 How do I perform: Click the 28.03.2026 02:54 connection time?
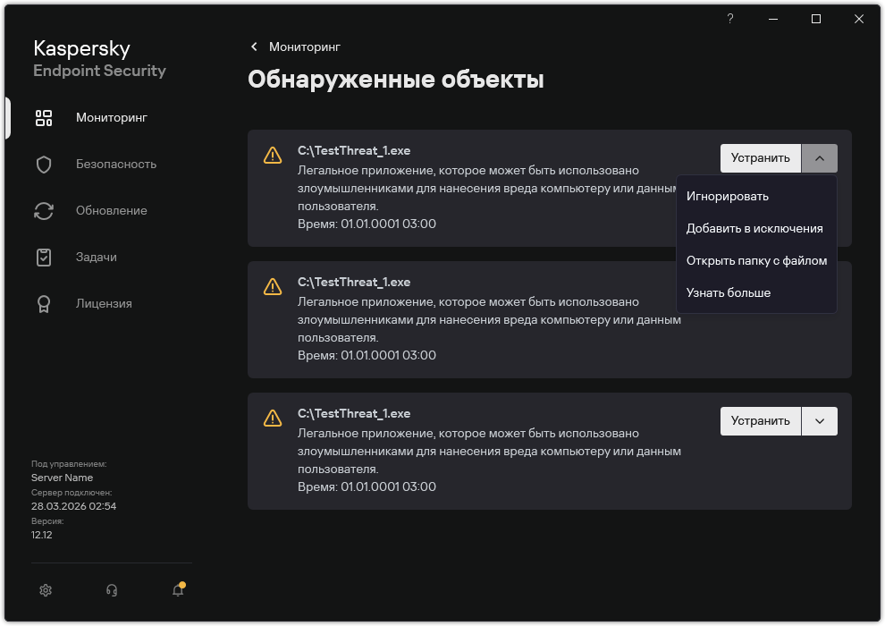coord(73,506)
